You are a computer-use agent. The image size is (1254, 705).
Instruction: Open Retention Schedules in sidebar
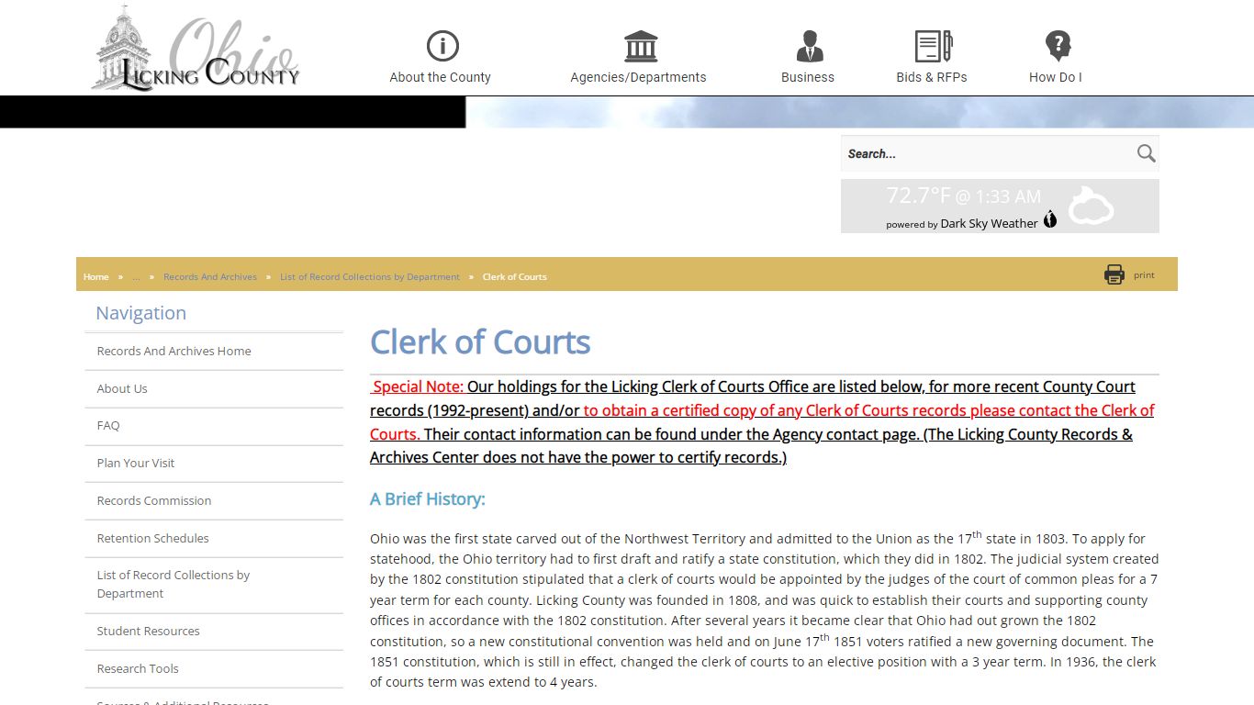[x=214, y=538]
